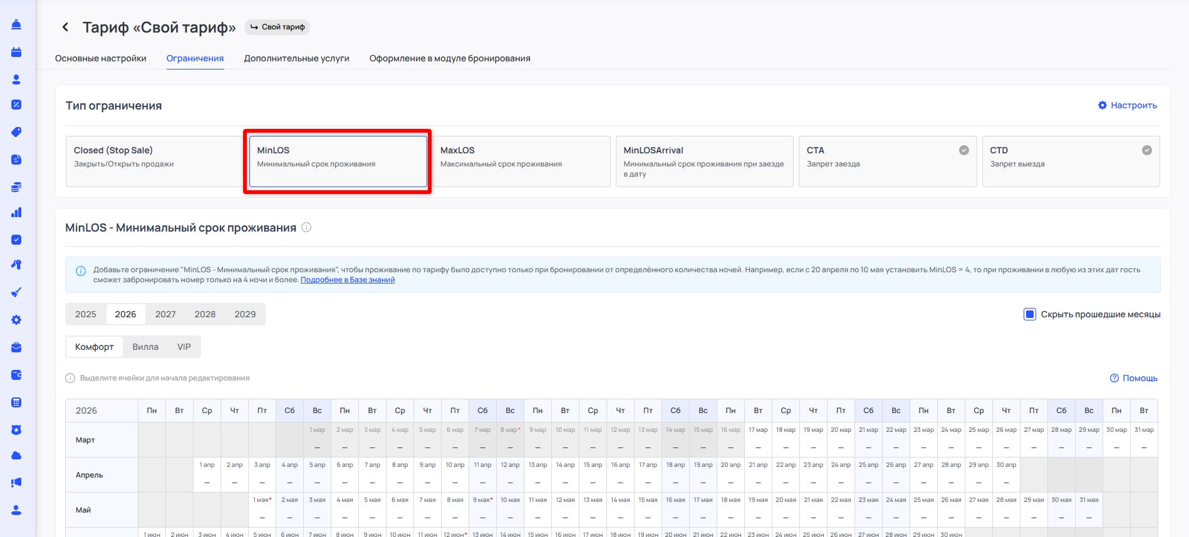Viewport: 1189px width, 537px height.
Task: Switch year to 2027
Action: (x=165, y=314)
